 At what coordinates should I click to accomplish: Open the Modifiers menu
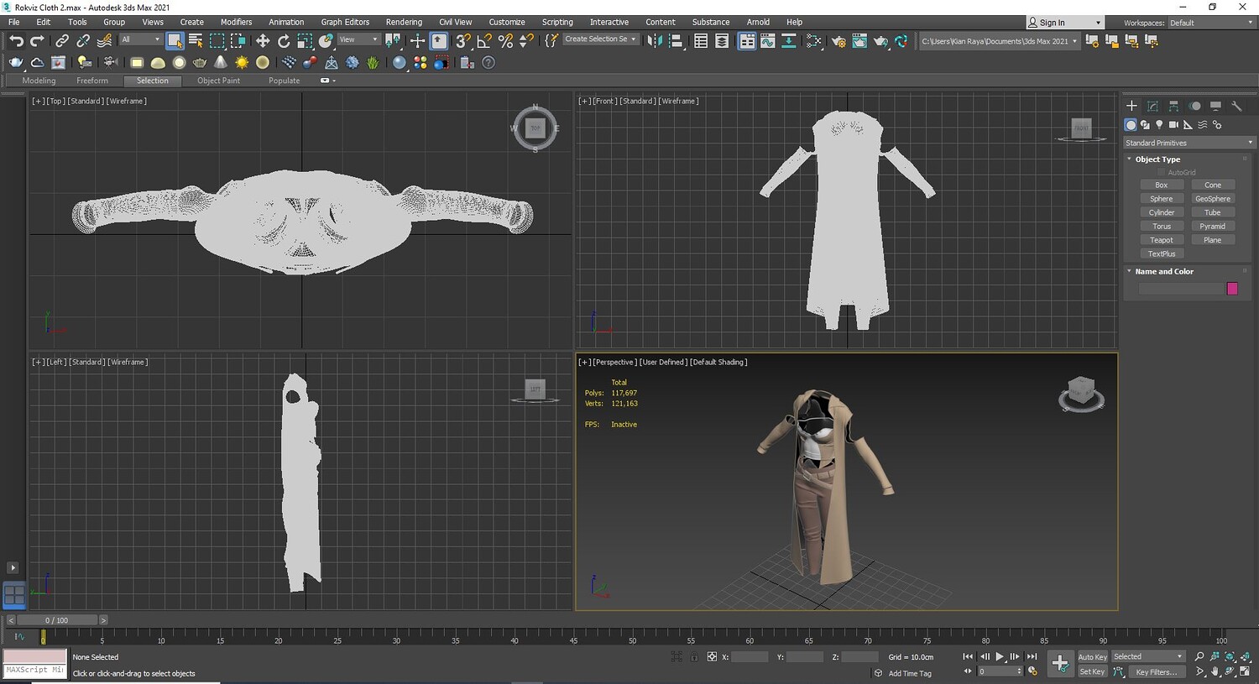pos(236,22)
